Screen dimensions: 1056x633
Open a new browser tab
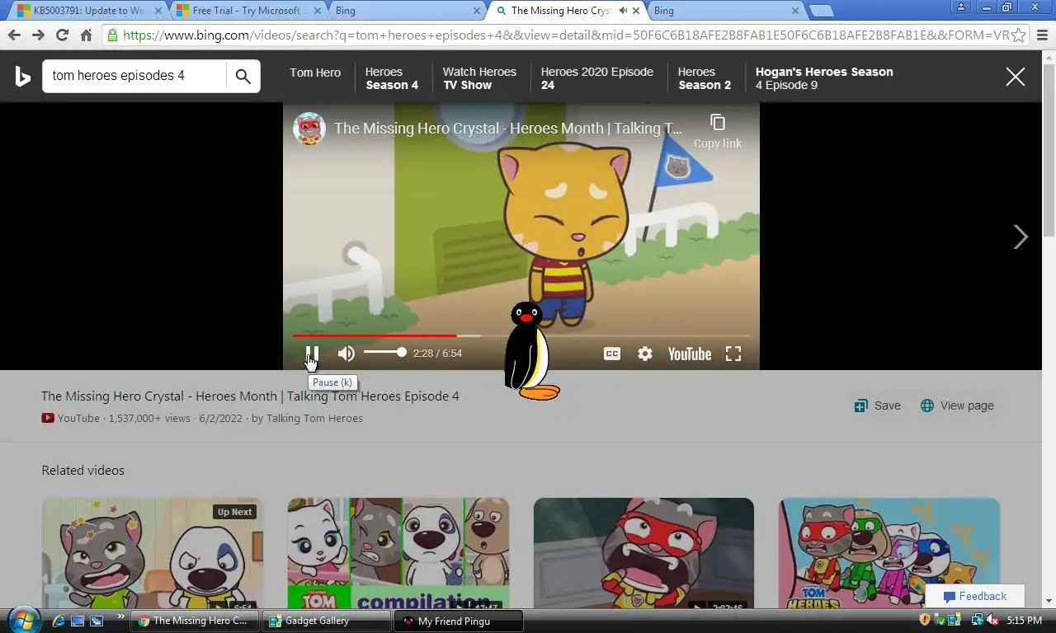coord(821,11)
